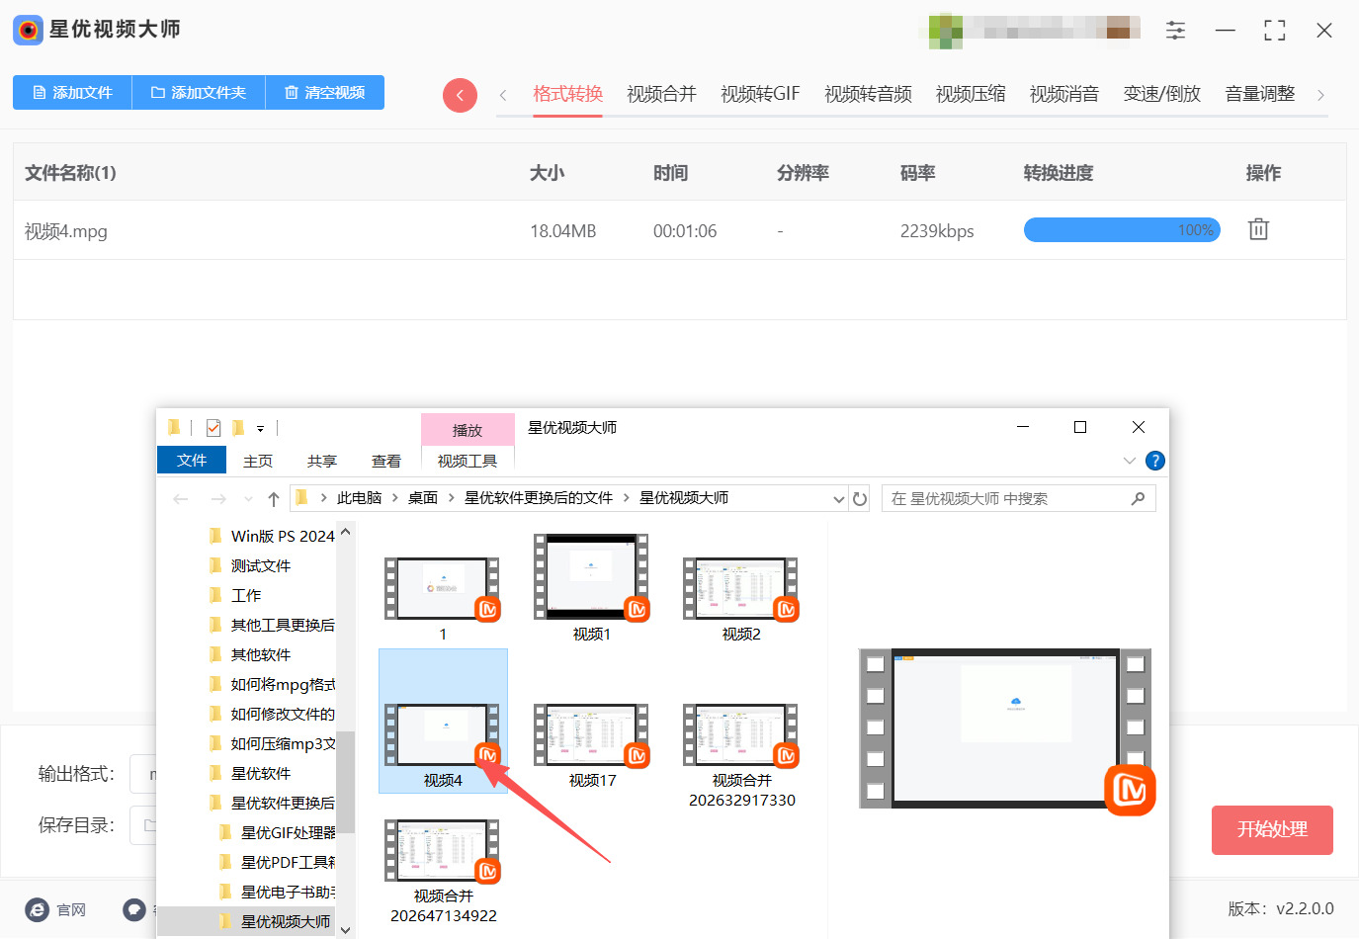Screen dimensions: 1359x939
Task: Open address bar history dropdown
Action: point(838,499)
